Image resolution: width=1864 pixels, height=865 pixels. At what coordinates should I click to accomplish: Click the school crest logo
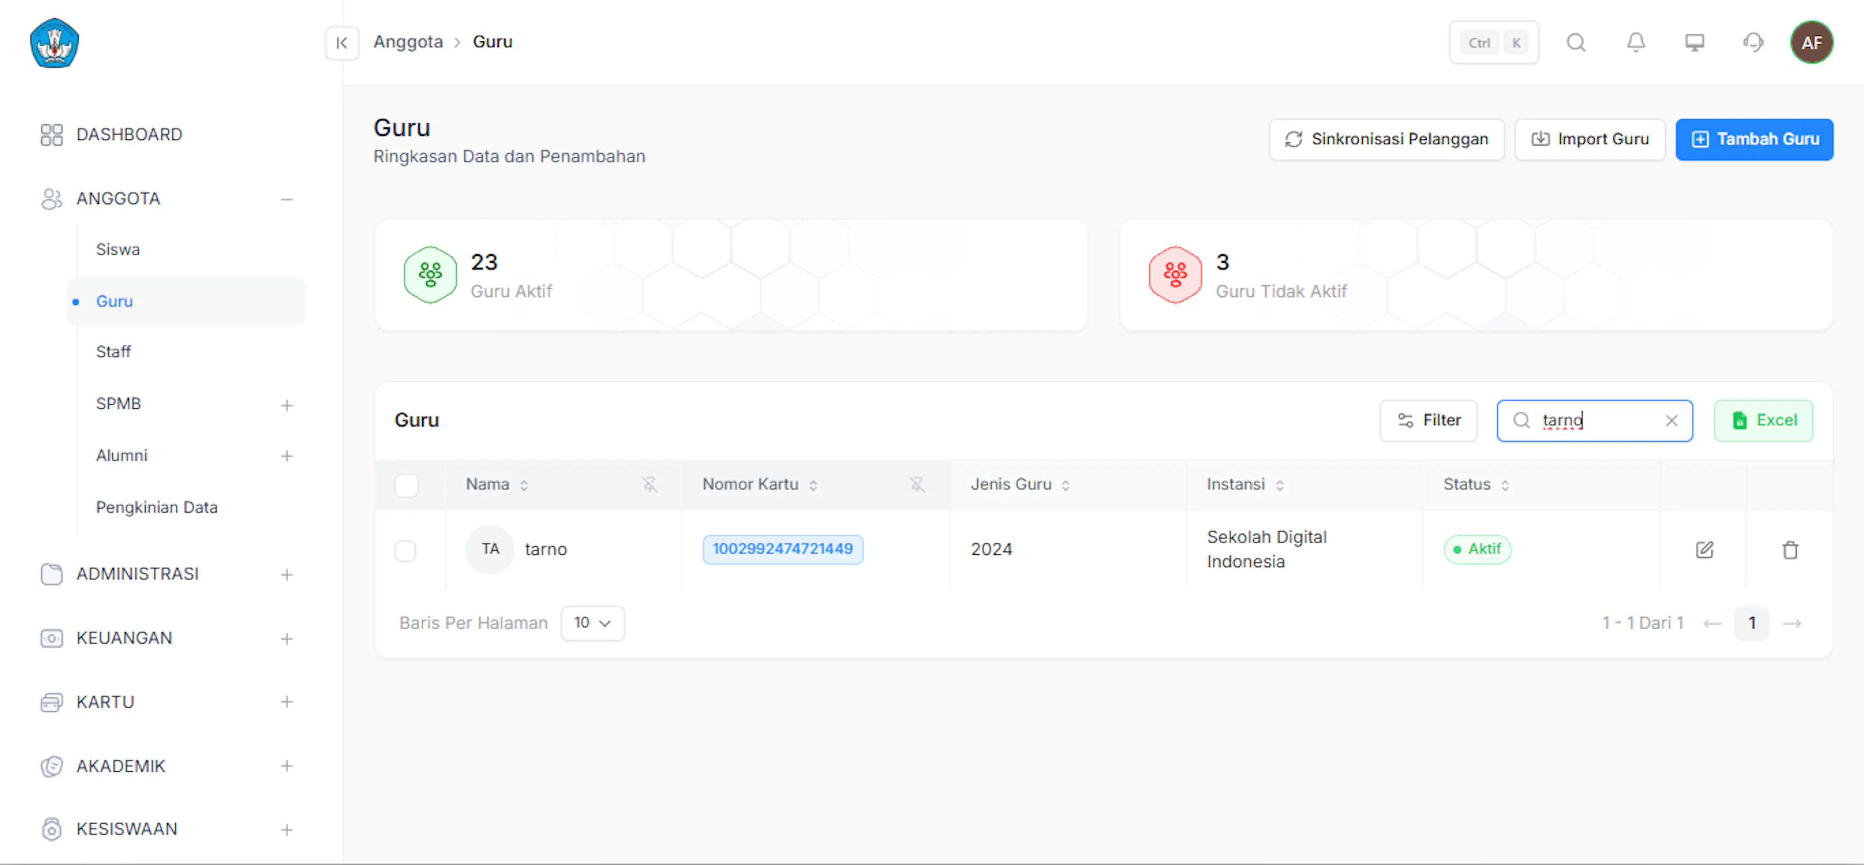coord(54,43)
